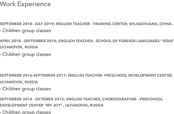Click the "Work Experience" heading
Image resolution: width=174 pixels, height=114 pixels.
coord(25,4)
